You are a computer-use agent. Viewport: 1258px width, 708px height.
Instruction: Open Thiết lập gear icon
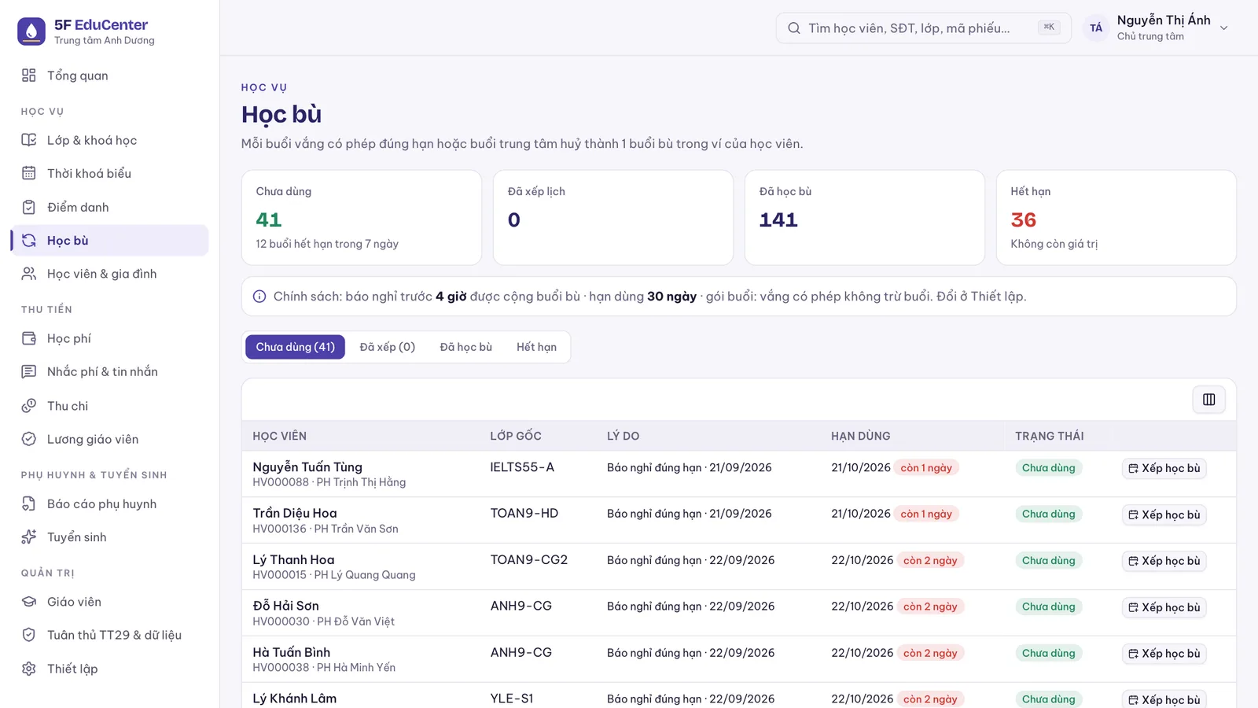point(29,669)
